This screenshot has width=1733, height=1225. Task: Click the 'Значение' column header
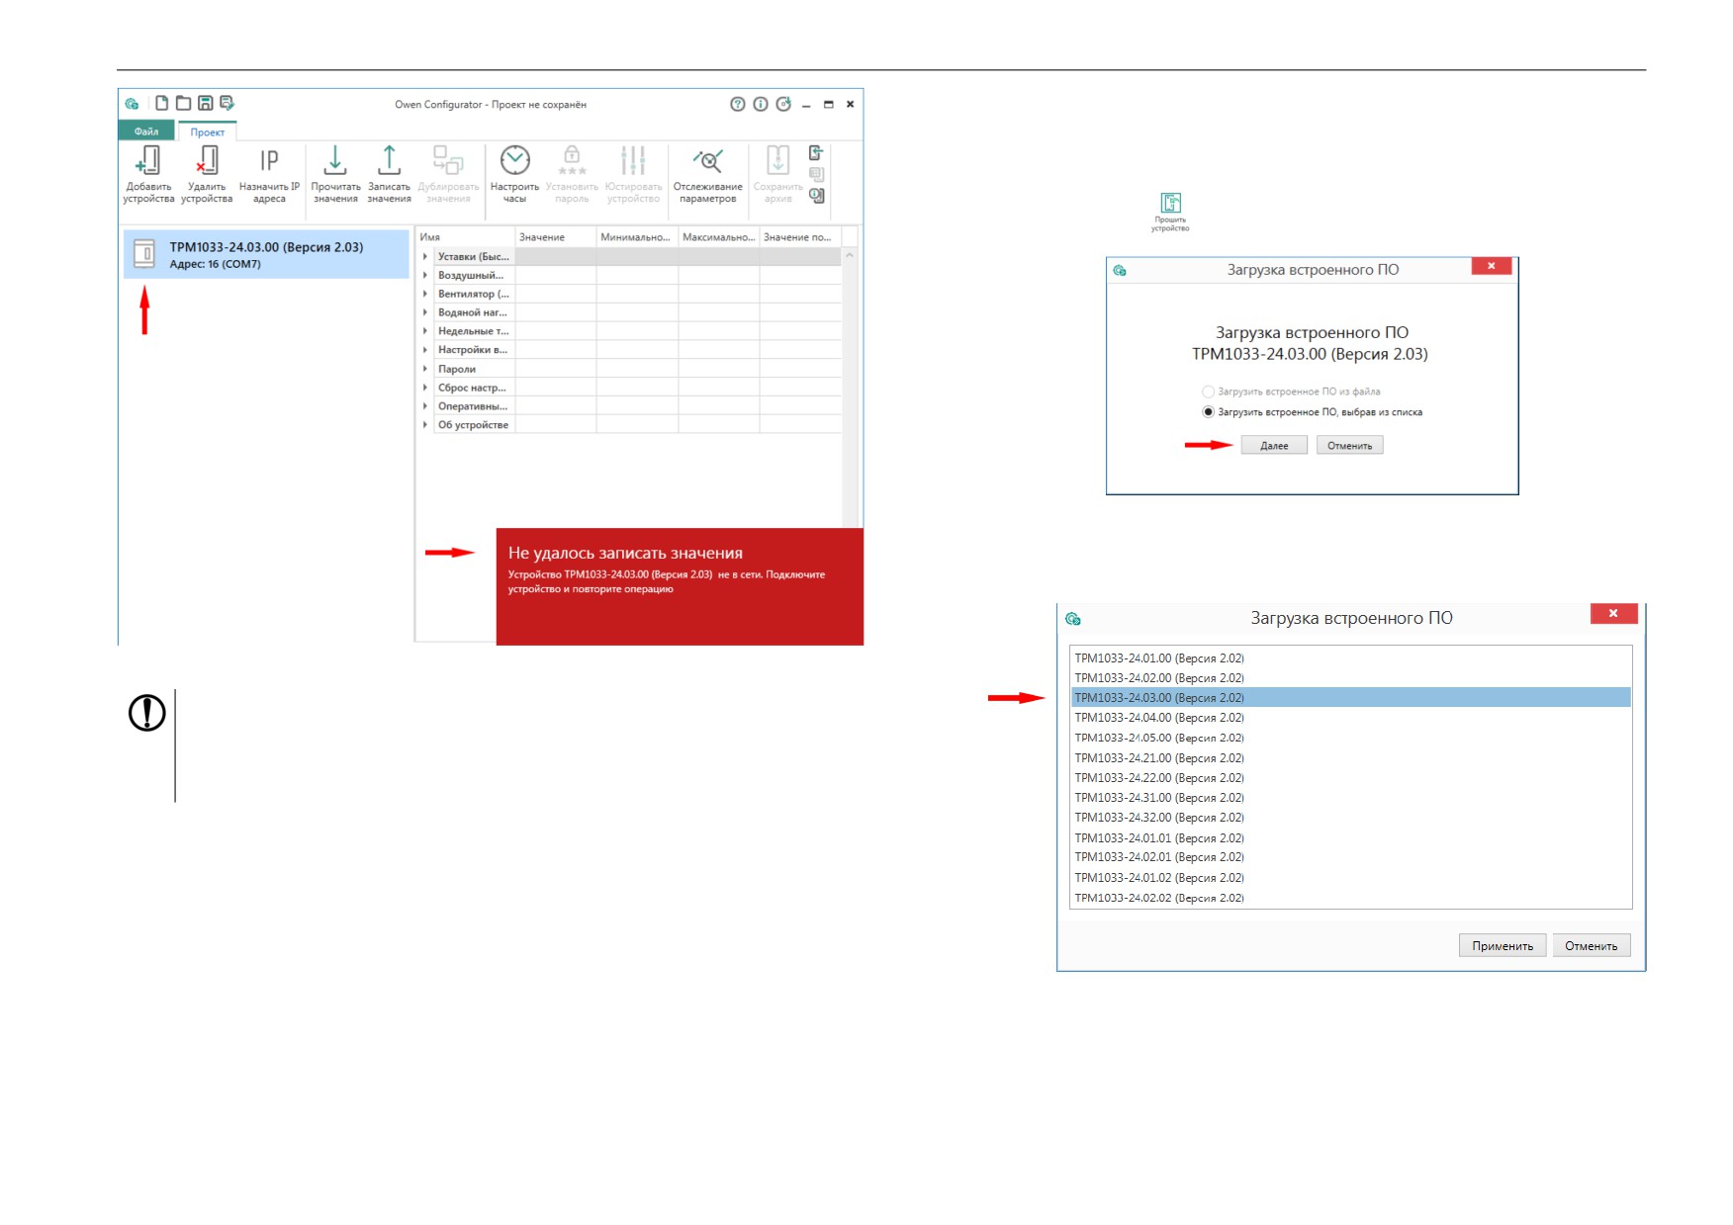556,237
